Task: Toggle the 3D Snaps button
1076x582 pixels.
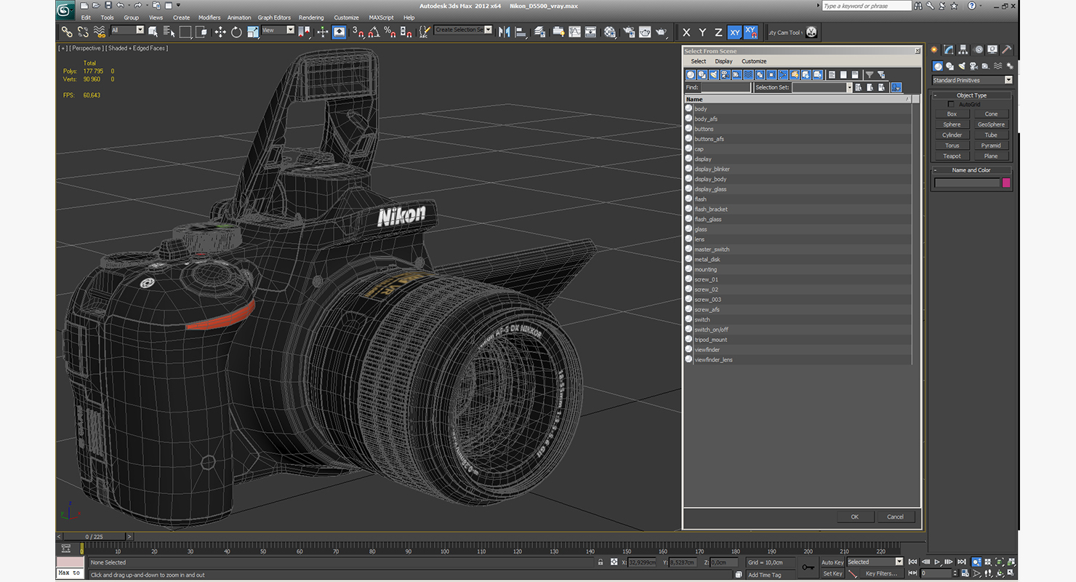Action: [x=358, y=32]
